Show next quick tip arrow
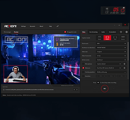Image resolution: width=130 pixels, height=120 pixels. tap(77, 90)
